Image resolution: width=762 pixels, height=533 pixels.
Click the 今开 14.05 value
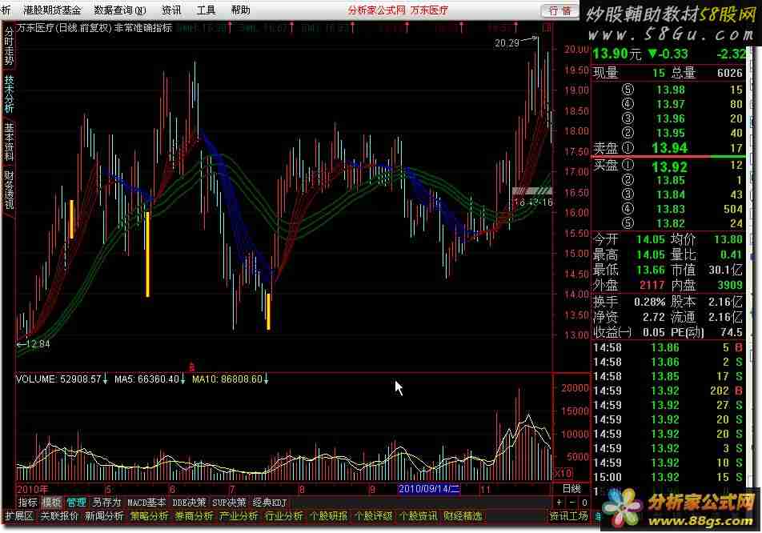650,239
